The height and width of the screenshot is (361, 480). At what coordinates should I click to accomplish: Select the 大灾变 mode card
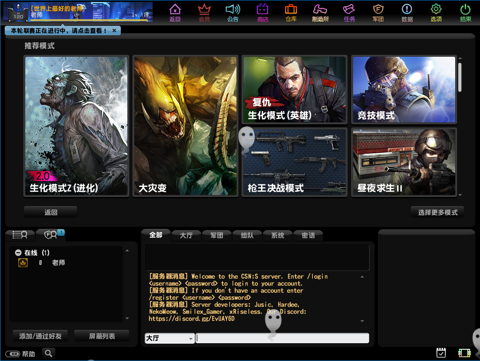(185, 126)
